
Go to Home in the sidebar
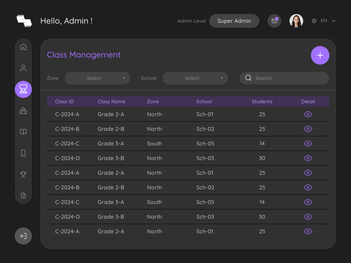coord(23,47)
